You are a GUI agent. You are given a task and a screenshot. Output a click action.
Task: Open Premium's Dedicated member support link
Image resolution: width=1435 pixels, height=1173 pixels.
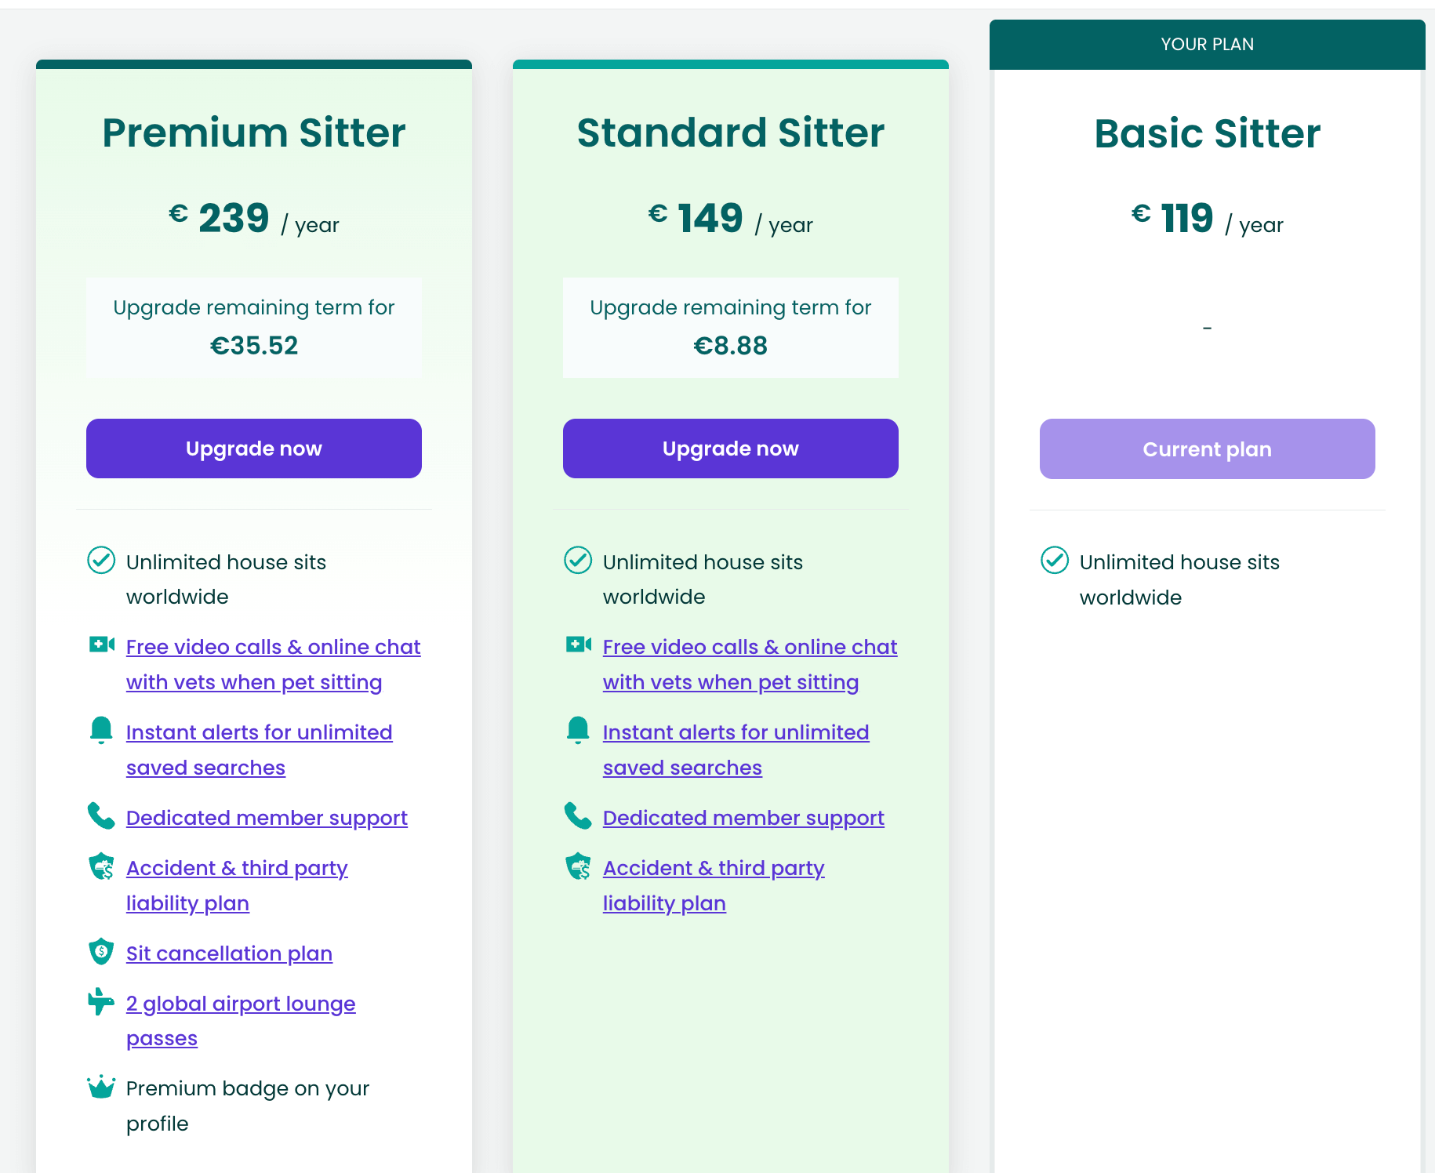tap(267, 818)
